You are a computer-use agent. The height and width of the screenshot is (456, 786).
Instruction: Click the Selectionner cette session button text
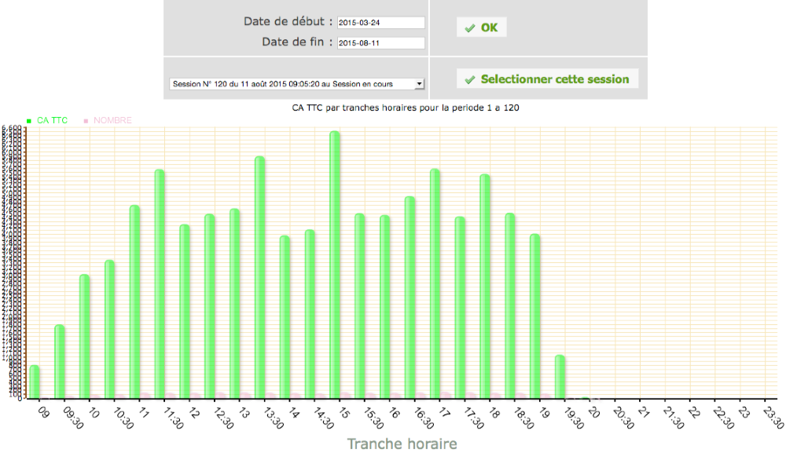[x=554, y=79]
